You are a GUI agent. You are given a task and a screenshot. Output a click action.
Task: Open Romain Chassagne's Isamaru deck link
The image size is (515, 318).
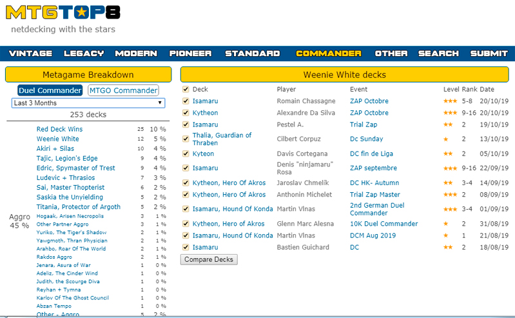point(205,101)
